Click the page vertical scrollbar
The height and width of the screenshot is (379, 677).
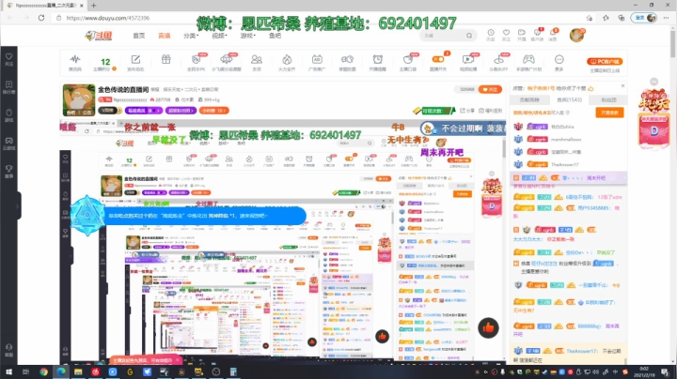[673, 43]
